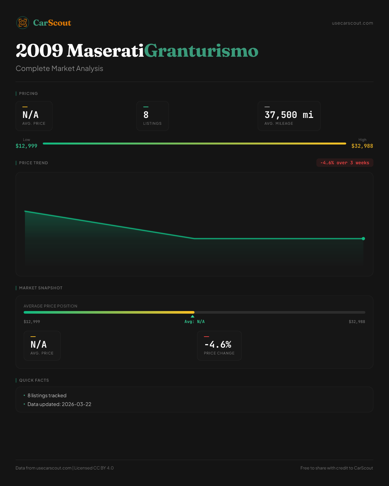Click the CarScout brand name

(52, 23)
